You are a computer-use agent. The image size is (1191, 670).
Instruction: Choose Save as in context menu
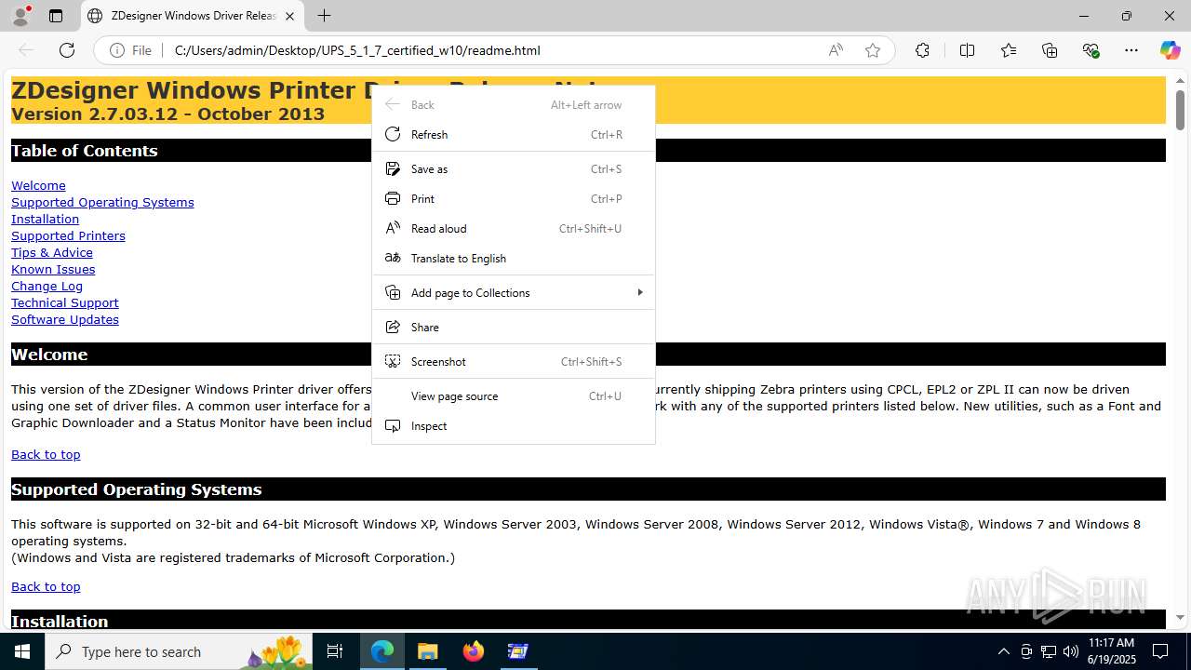tap(514, 168)
